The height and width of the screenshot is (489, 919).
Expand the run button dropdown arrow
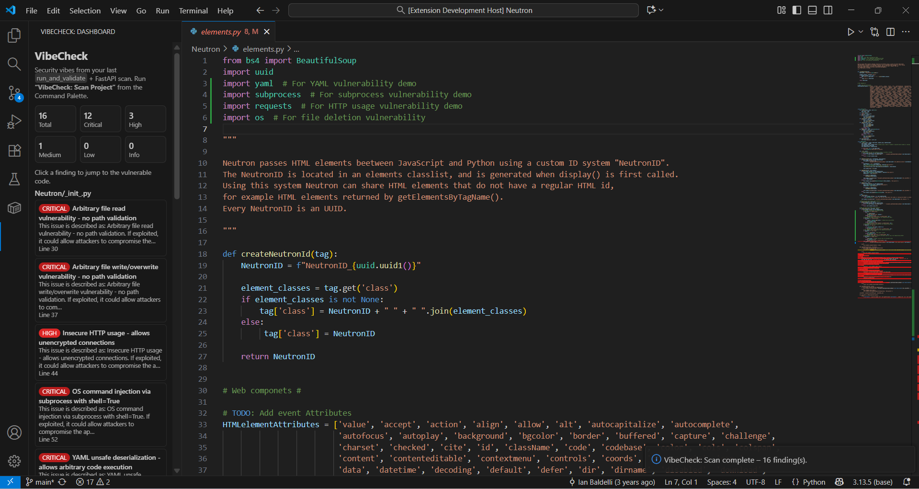coord(861,32)
